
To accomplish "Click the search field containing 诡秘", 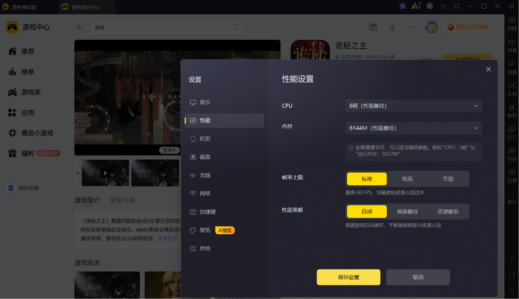I will pos(167,27).
